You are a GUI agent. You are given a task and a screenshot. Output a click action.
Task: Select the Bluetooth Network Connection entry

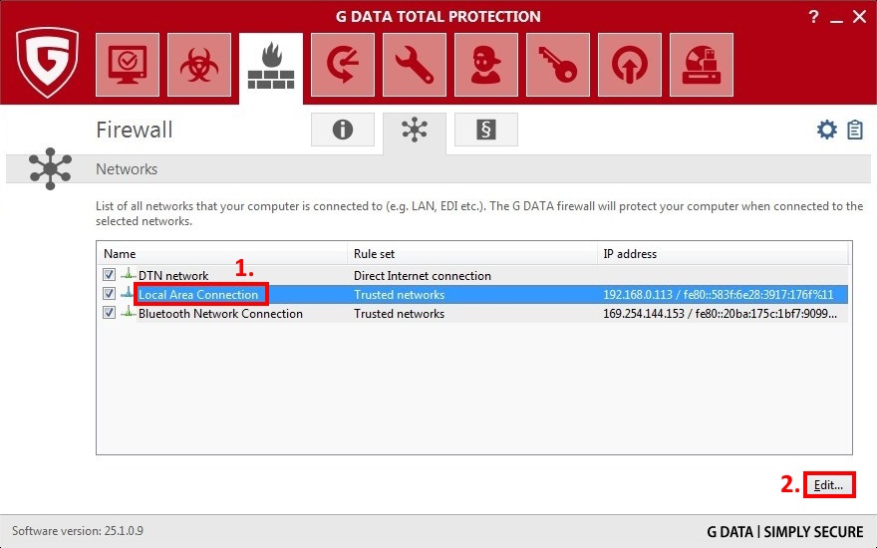tap(473, 313)
